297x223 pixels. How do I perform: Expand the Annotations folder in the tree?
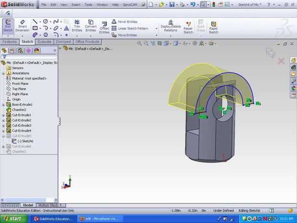coord(3,73)
